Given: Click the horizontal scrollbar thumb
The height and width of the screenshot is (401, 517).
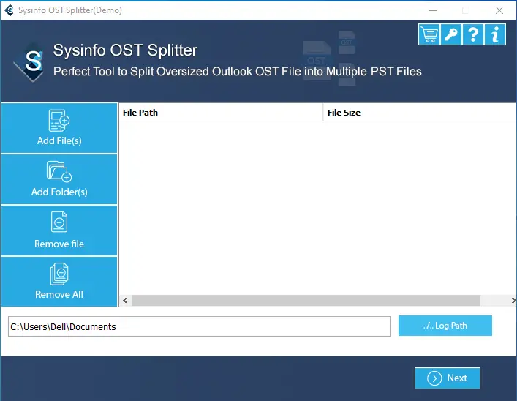Looking at the screenshot, I should 306,300.
